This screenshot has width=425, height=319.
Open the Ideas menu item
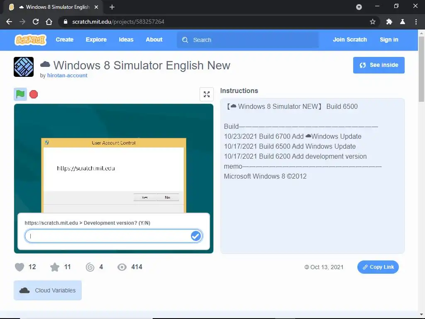click(126, 39)
